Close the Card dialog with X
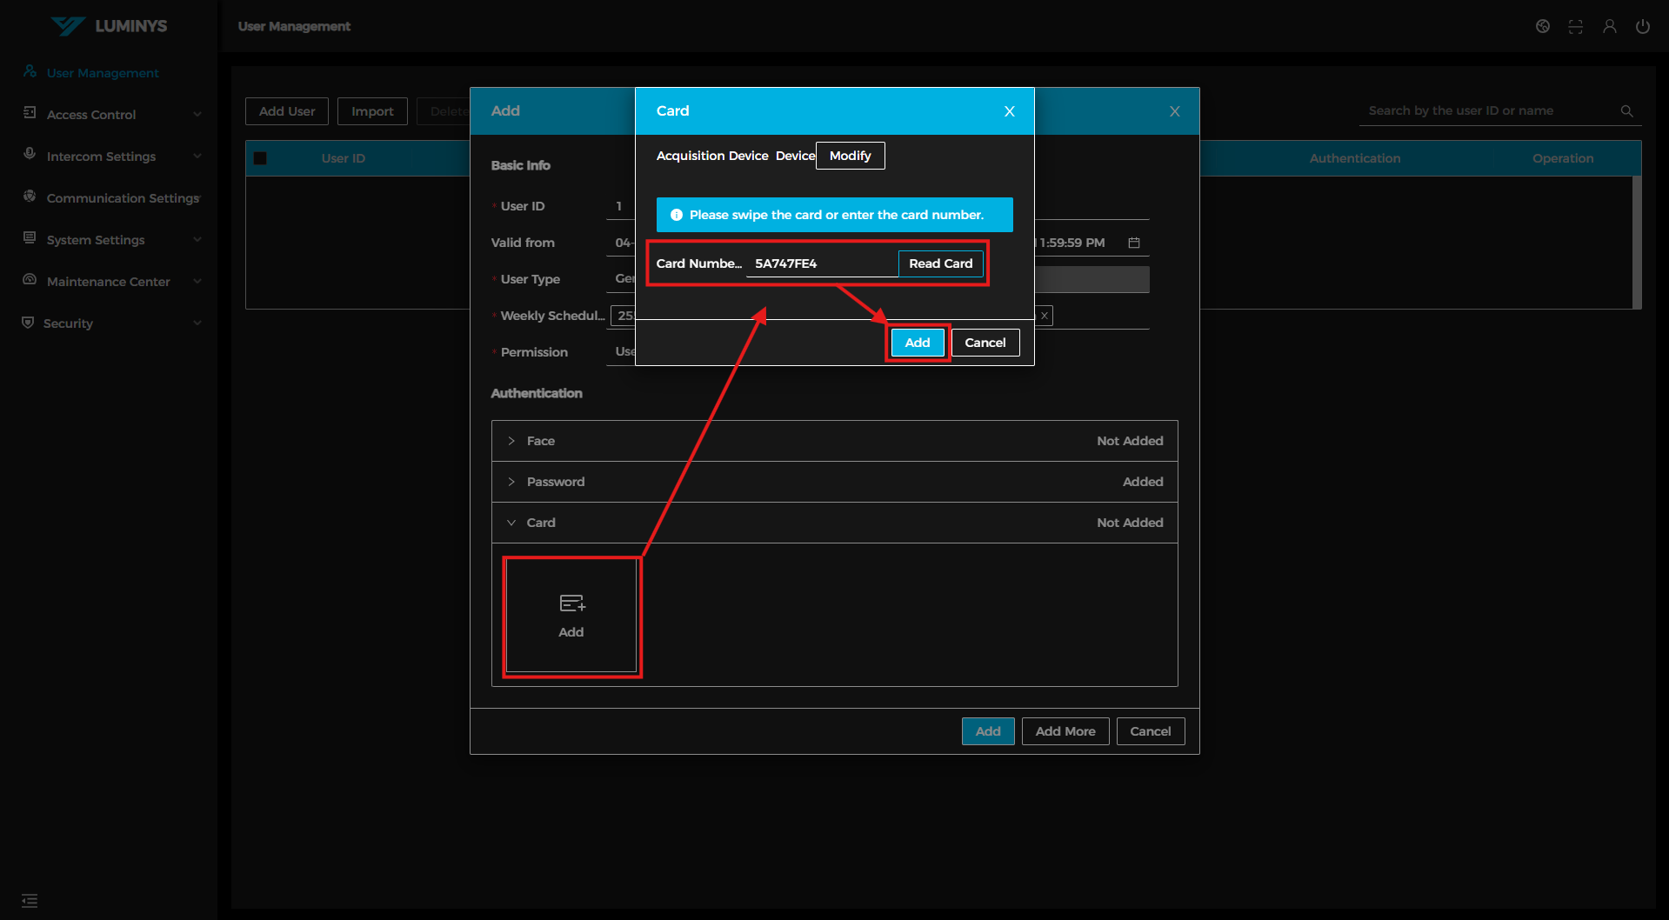Image resolution: width=1669 pixels, height=920 pixels. [x=1009, y=111]
